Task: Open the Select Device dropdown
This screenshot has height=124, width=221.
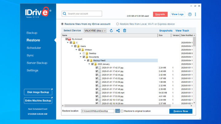Action: click(x=95, y=31)
